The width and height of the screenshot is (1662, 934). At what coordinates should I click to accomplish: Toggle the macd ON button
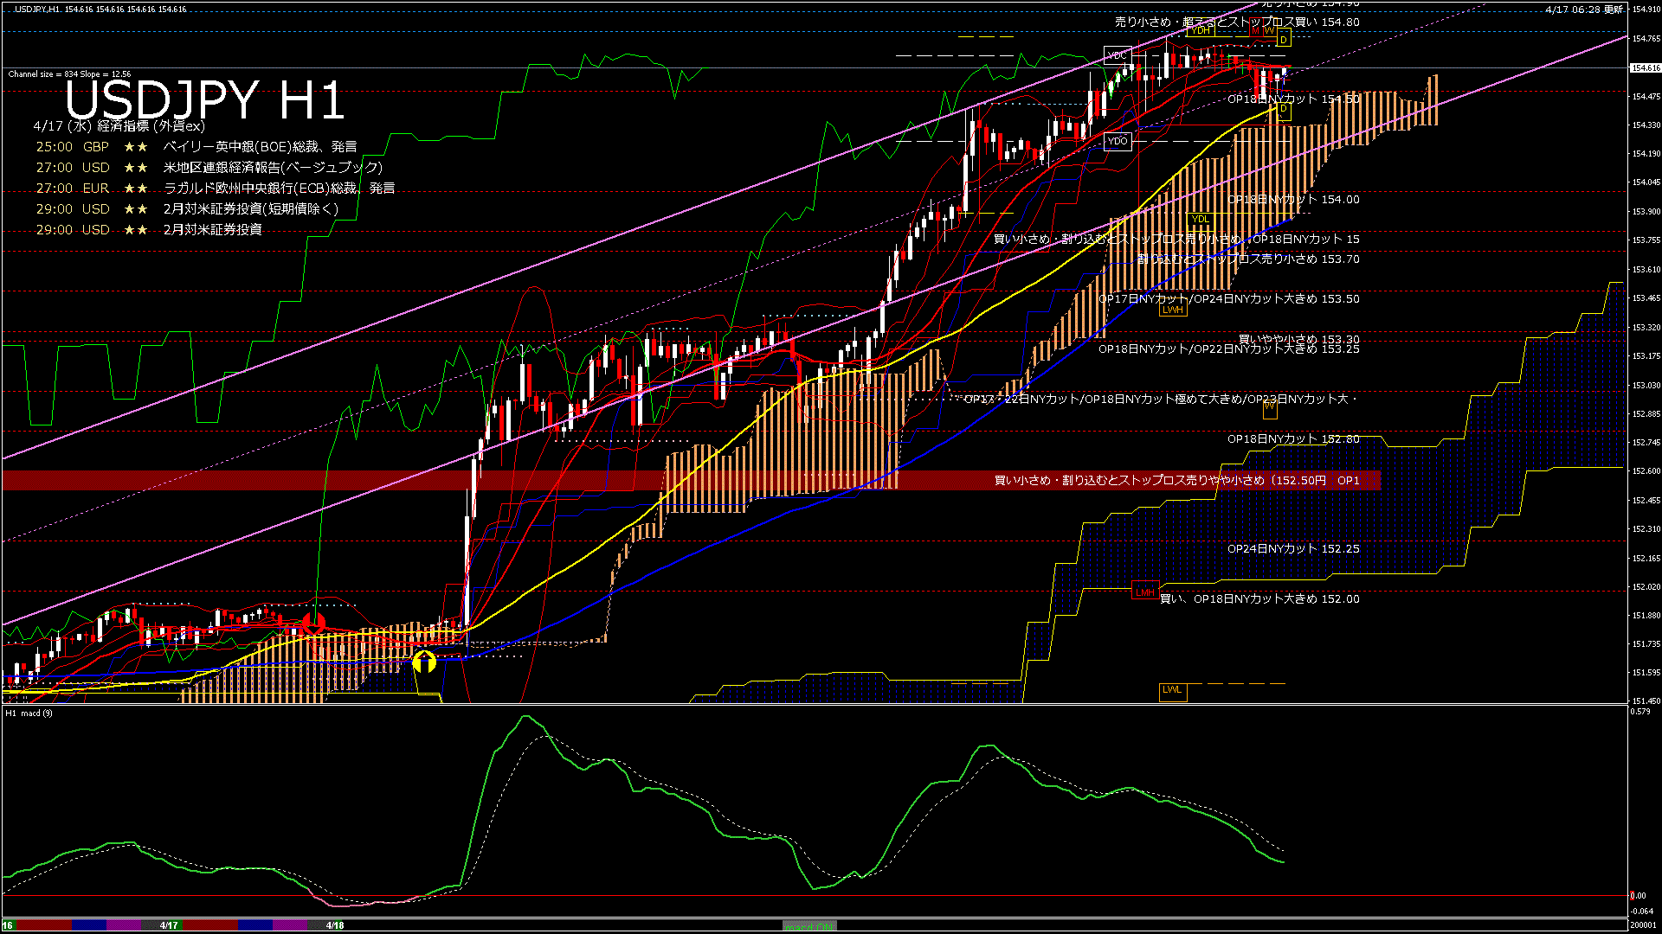click(x=809, y=925)
